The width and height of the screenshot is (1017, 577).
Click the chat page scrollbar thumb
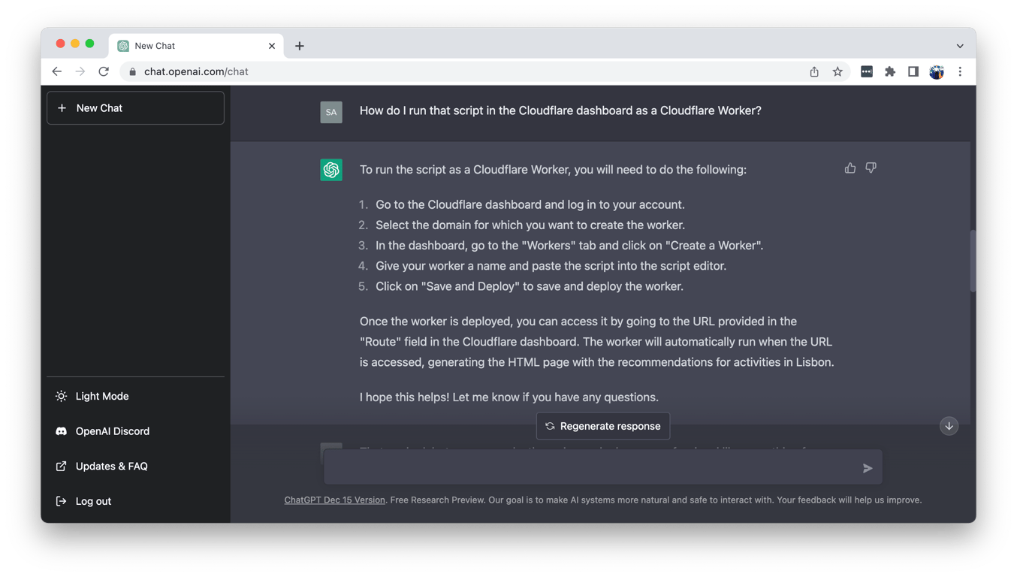pyautogui.click(x=973, y=261)
